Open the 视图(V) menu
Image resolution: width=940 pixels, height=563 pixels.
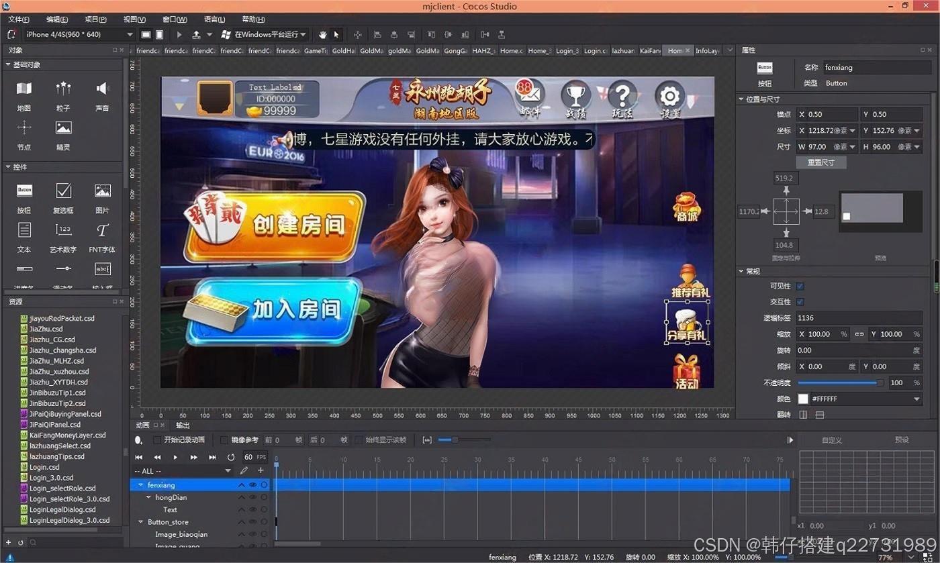click(135, 19)
